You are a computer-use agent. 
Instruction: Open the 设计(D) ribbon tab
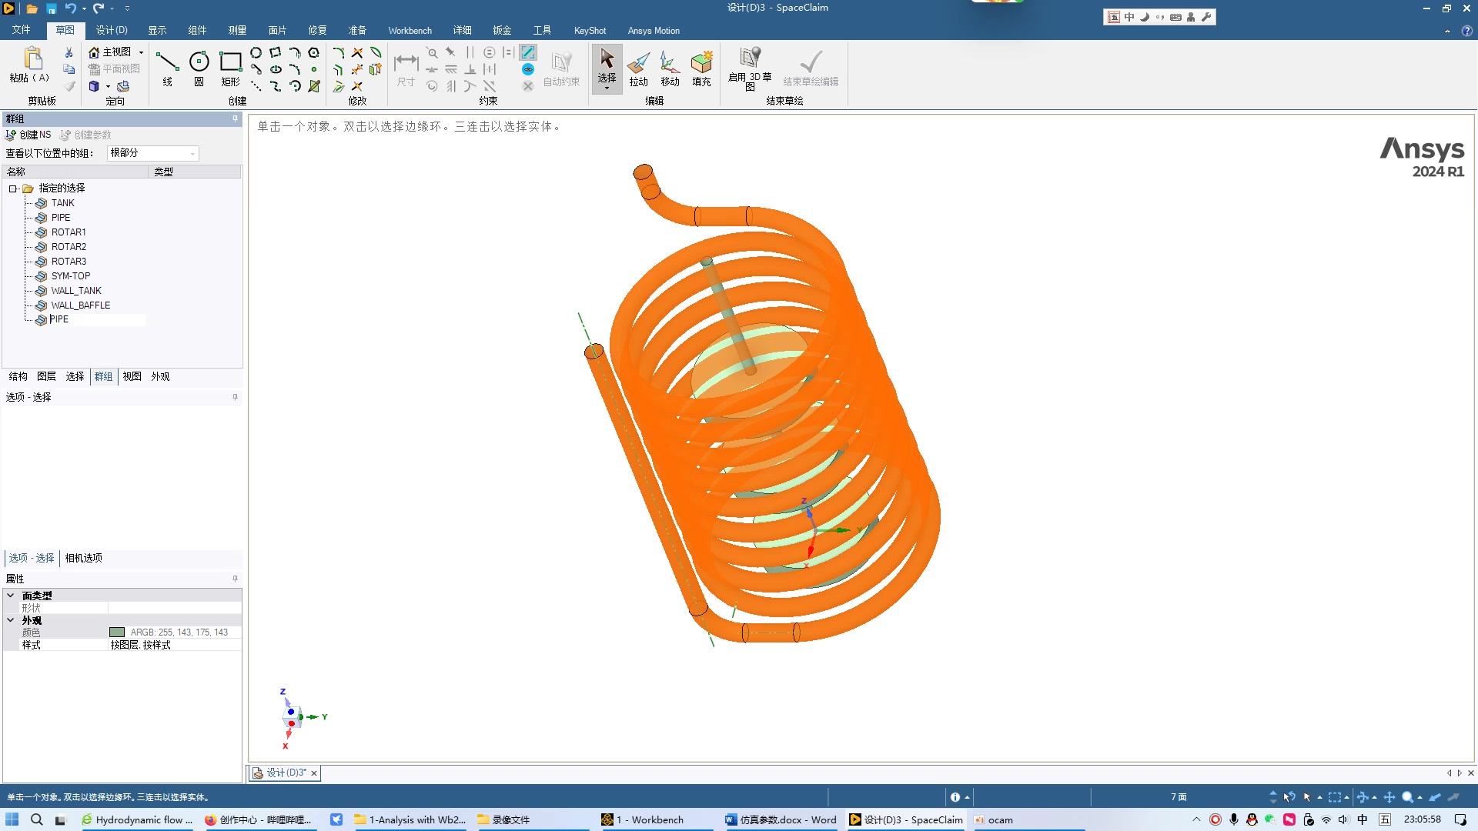click(x=112, y=30)
